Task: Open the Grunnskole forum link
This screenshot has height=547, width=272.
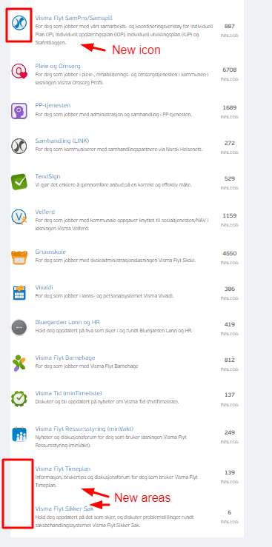Action: point(50,252)
